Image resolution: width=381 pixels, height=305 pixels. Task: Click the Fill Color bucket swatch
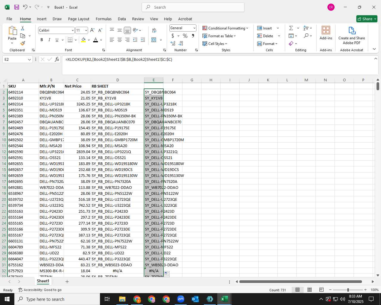click(83, 40)
